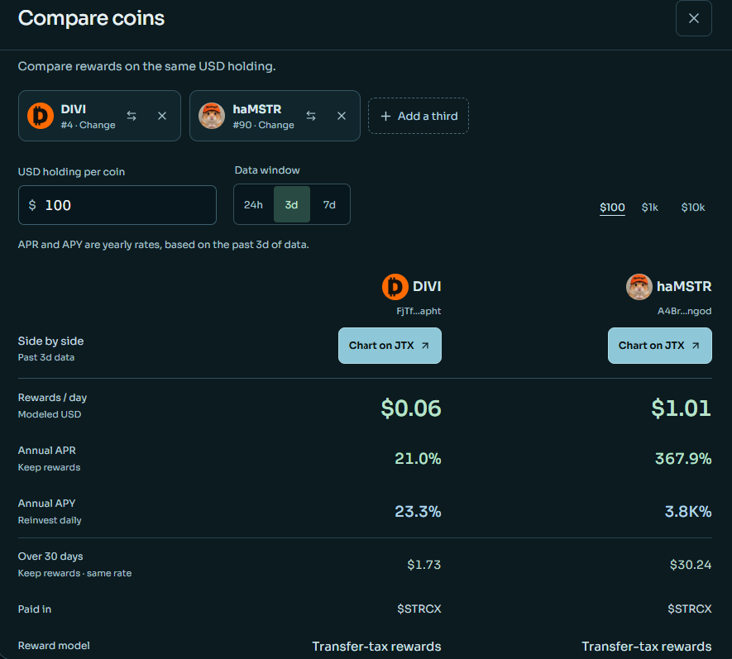The width and height of the screenshot is (732, 659).
Task: Close the Compare coins dialog
Action: point(693,18)
